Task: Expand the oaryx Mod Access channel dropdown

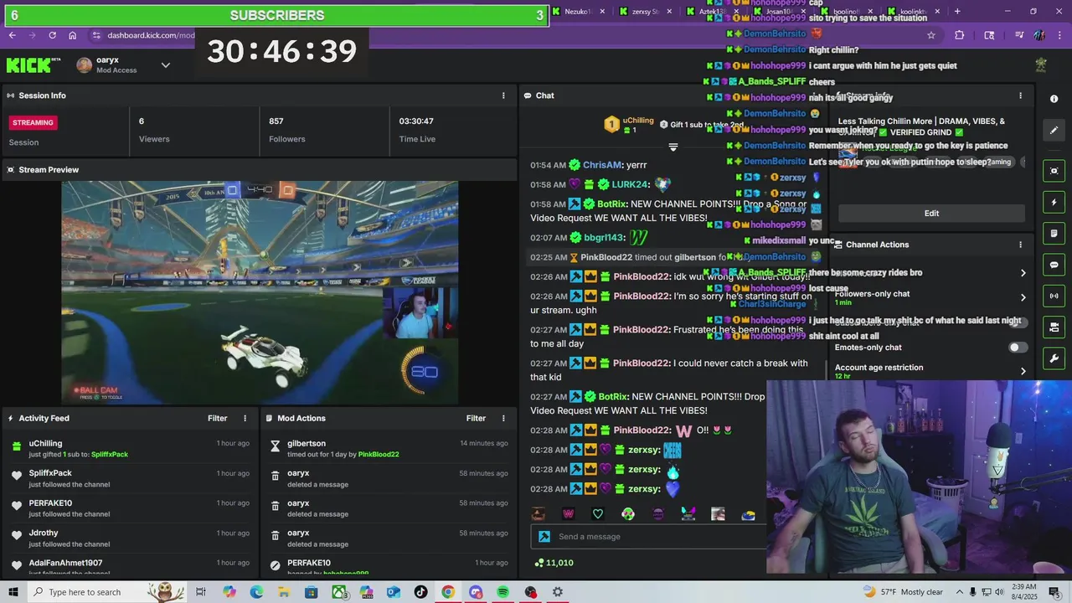Action: click(166, 65)
